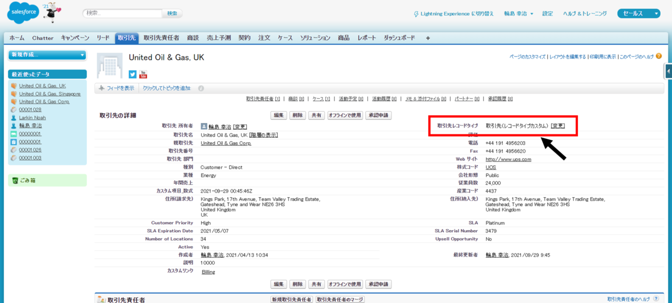Click the top オフラインで使用 button
Viewport: 672px width, 303px height.
pos(345,115)
